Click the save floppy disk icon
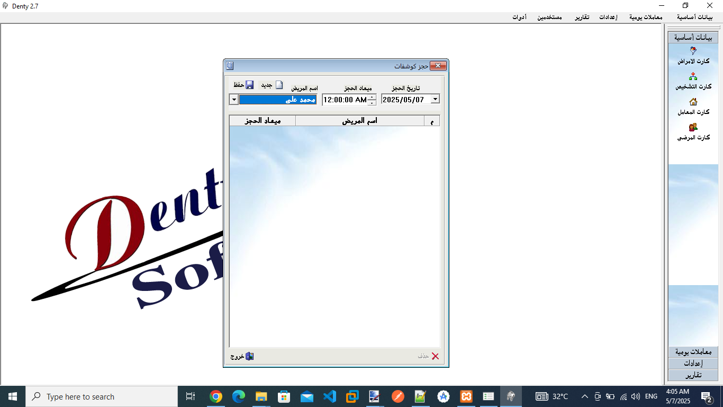Screen dimensions: 723x407 coord(250,85)
